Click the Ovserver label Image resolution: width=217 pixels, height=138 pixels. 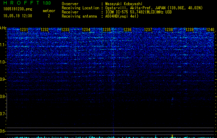70,4
